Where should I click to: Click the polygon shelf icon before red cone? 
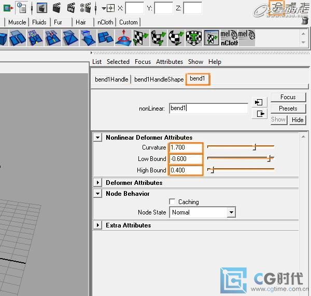pos(105,38)
